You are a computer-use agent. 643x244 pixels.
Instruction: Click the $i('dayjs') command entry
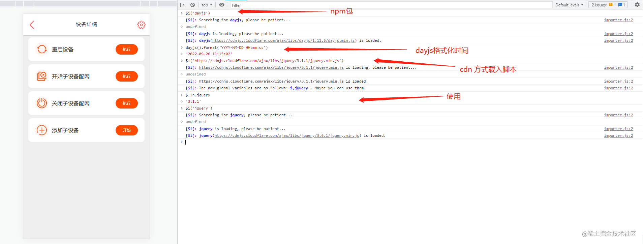tap(197, 13)
